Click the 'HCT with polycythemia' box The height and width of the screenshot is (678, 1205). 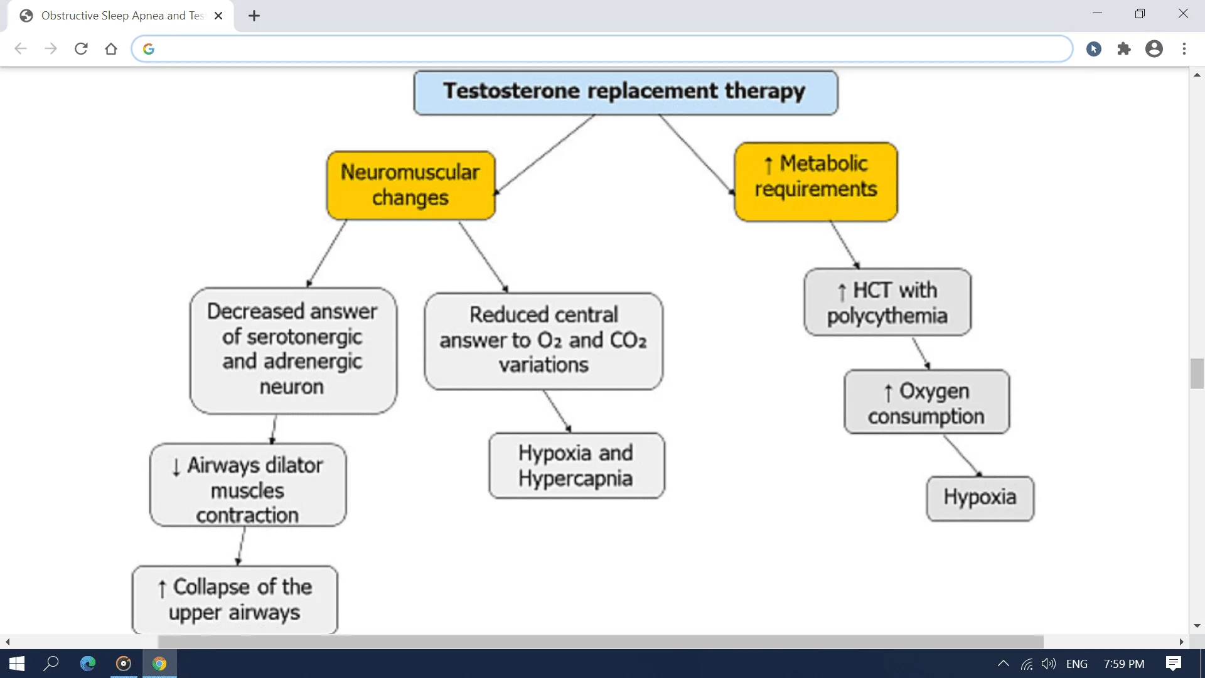[887, 302]
